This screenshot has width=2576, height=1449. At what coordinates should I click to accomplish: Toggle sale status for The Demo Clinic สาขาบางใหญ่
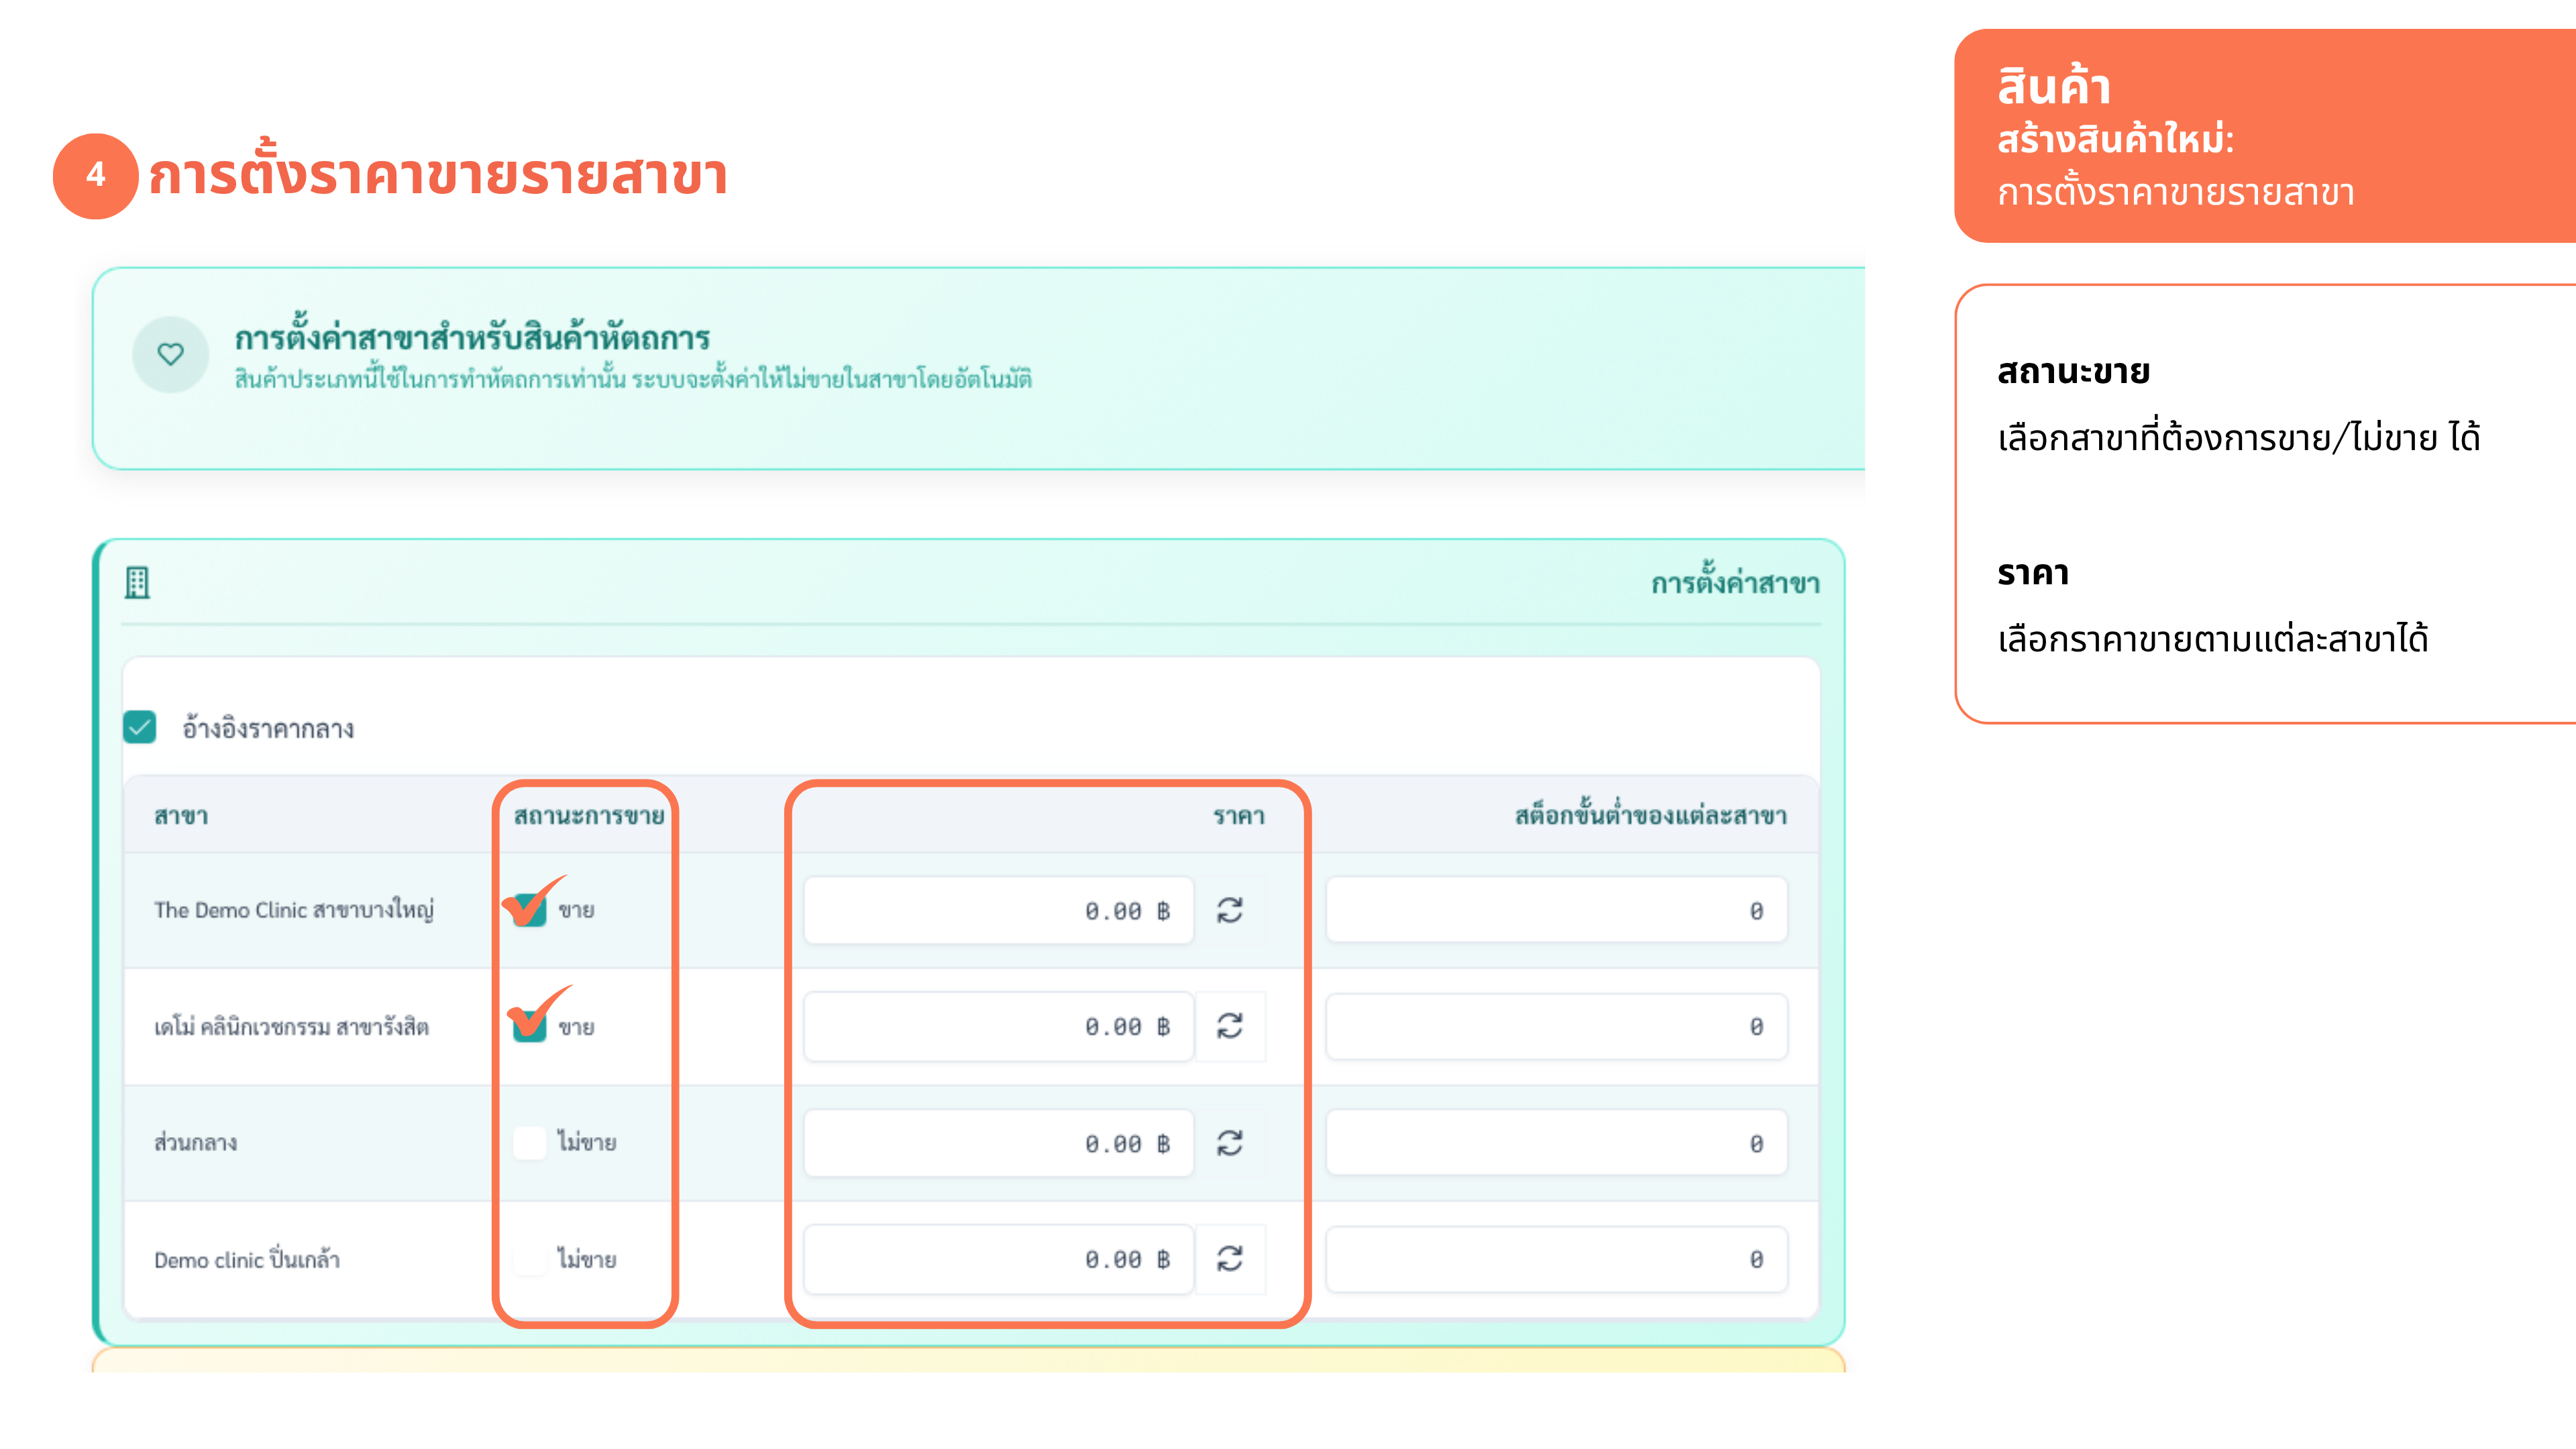click(530, 910)
